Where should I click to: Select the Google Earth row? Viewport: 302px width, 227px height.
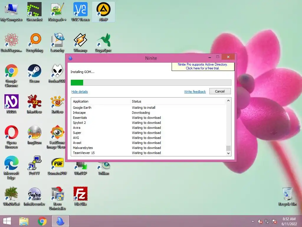point(149,108)
